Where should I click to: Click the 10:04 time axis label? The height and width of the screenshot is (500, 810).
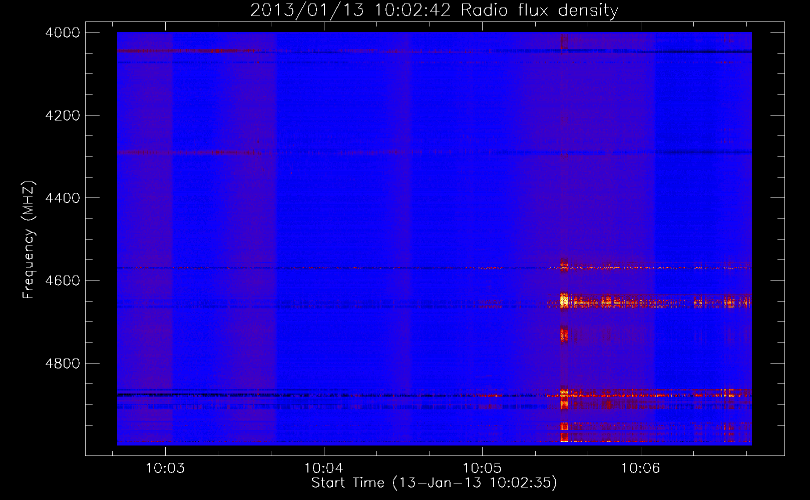tap(324, 468)
